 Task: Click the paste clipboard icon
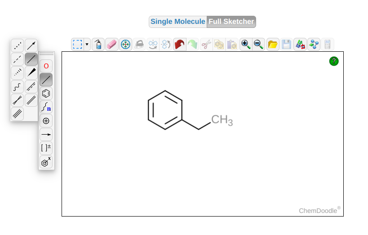(232, 44)
